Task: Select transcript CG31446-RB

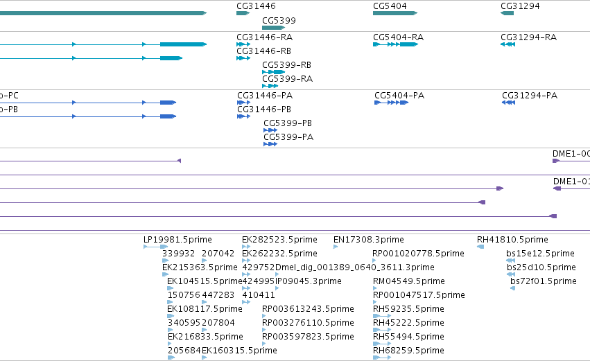Action: coord(263,51)
